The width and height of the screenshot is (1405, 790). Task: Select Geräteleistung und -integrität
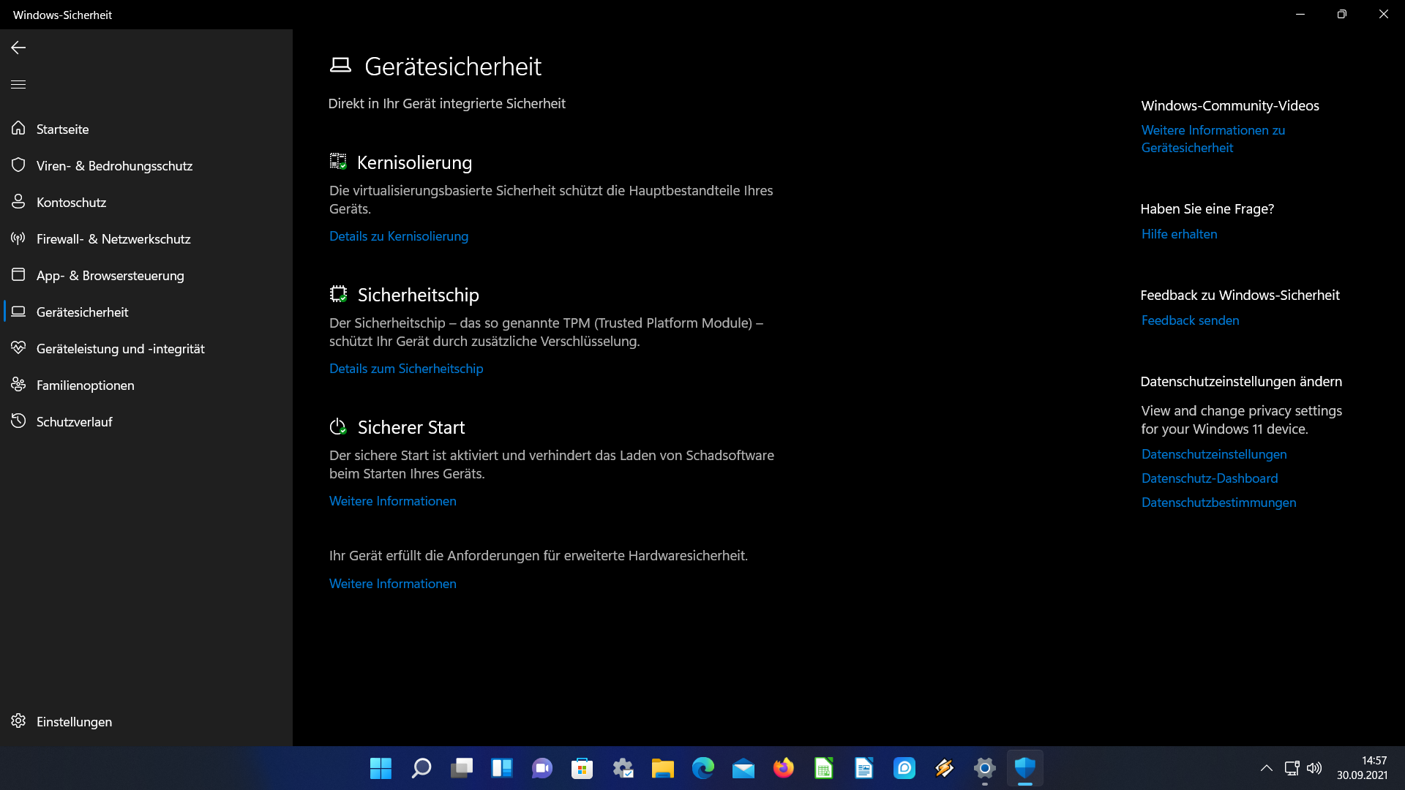click(x=120, y=349)
